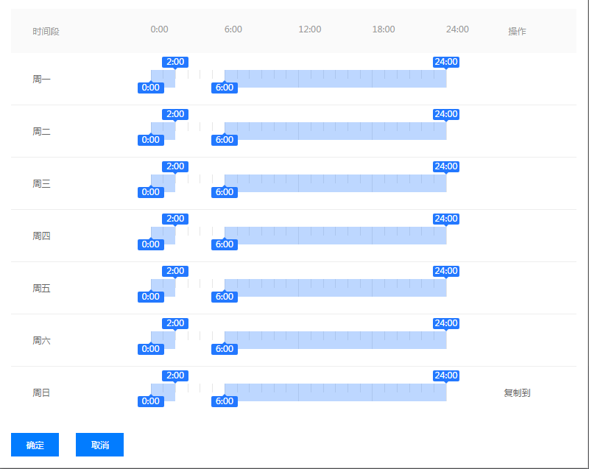The image size is (589, 469).
Task: Click the 0:00 marker on 周二 row
Action: 150,140
